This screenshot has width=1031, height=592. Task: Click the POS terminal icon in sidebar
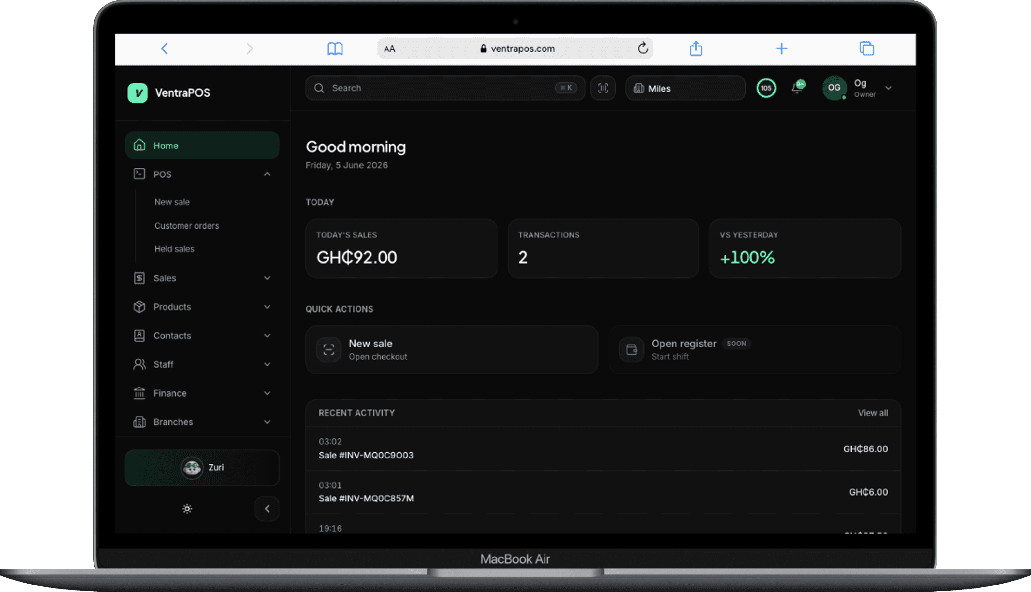point(139,174)
